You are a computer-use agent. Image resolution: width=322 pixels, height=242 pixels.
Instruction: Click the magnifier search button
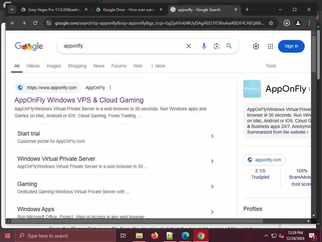tap(229, 46)
